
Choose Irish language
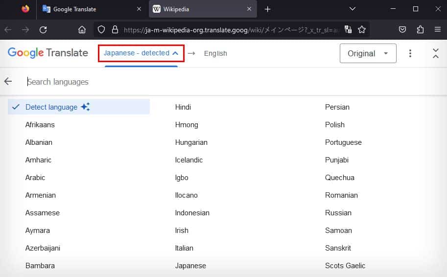pos(182,231)
